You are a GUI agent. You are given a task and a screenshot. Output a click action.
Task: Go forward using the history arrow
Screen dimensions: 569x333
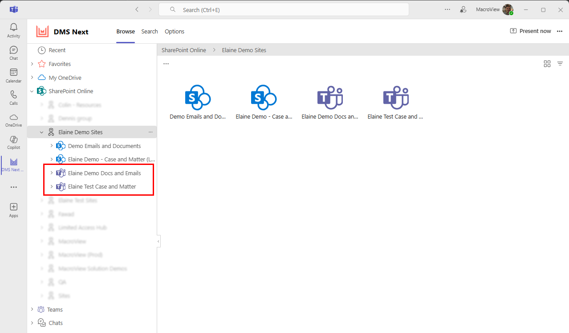tap(150, 9)
